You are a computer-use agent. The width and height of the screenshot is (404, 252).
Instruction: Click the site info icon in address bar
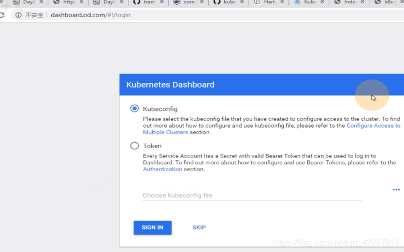(x=18, y=15)
